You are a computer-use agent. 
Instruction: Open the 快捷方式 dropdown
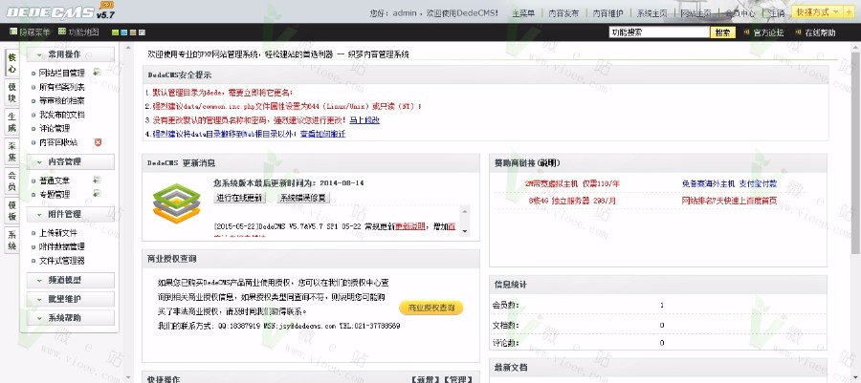pyautogui.click(x=818, y=12)
